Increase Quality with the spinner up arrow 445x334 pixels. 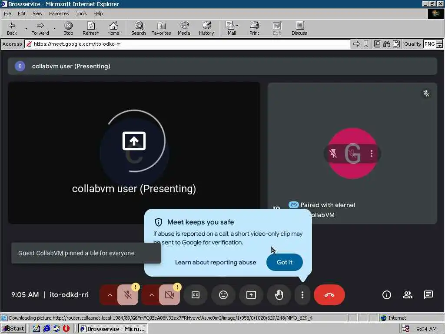[440, 42]
